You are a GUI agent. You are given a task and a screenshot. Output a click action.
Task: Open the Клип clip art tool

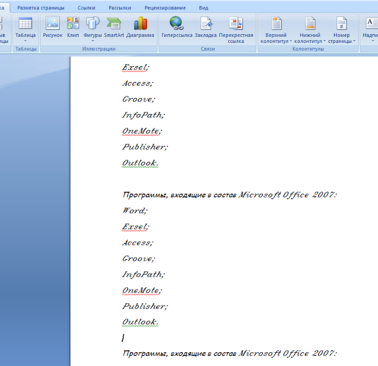73,28
